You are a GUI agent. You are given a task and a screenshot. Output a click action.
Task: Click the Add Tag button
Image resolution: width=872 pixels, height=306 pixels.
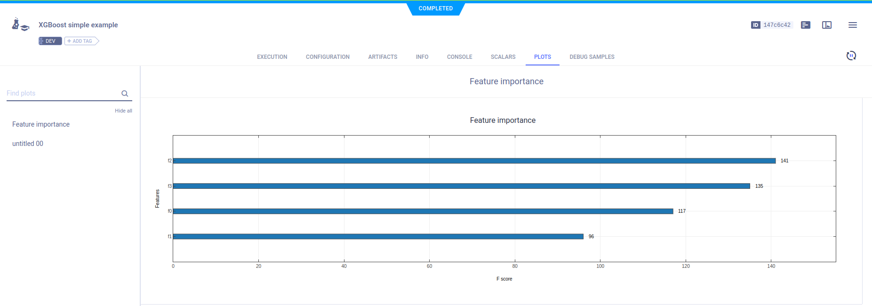point(81,41)
